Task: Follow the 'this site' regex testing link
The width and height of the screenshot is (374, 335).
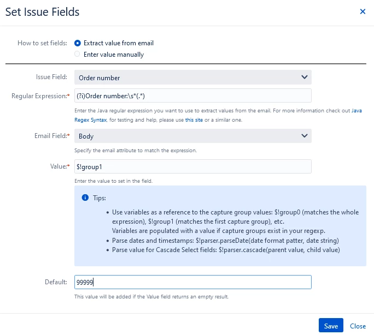Action: coord(194,120)
